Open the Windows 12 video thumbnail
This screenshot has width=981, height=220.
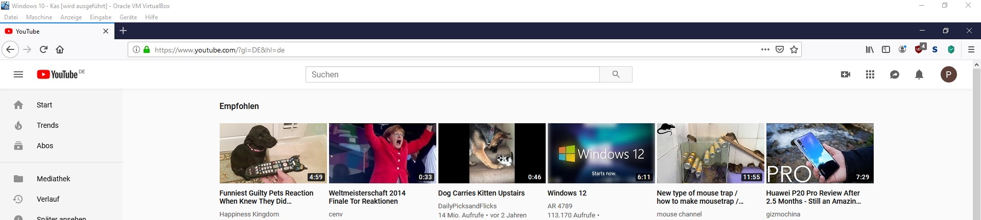tap(601, 153)
